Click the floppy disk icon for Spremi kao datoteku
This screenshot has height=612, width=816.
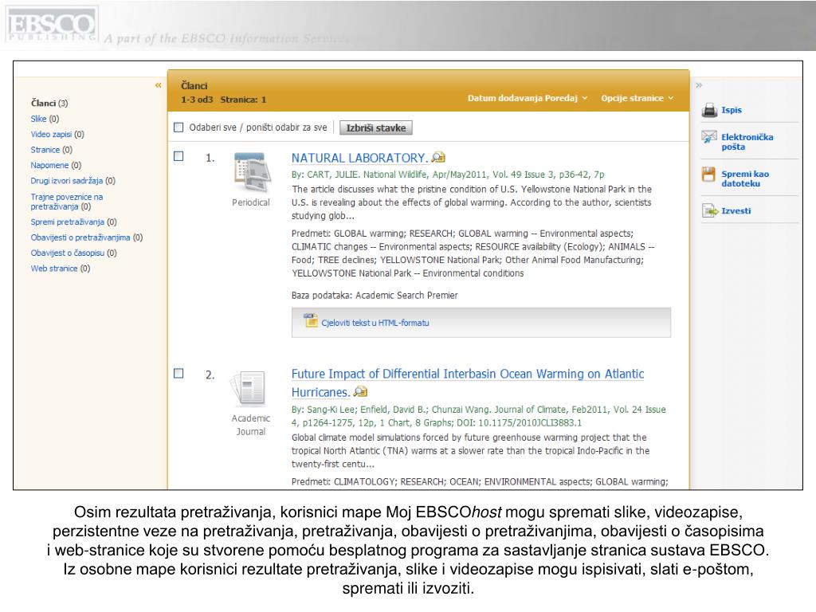point(708,175)
